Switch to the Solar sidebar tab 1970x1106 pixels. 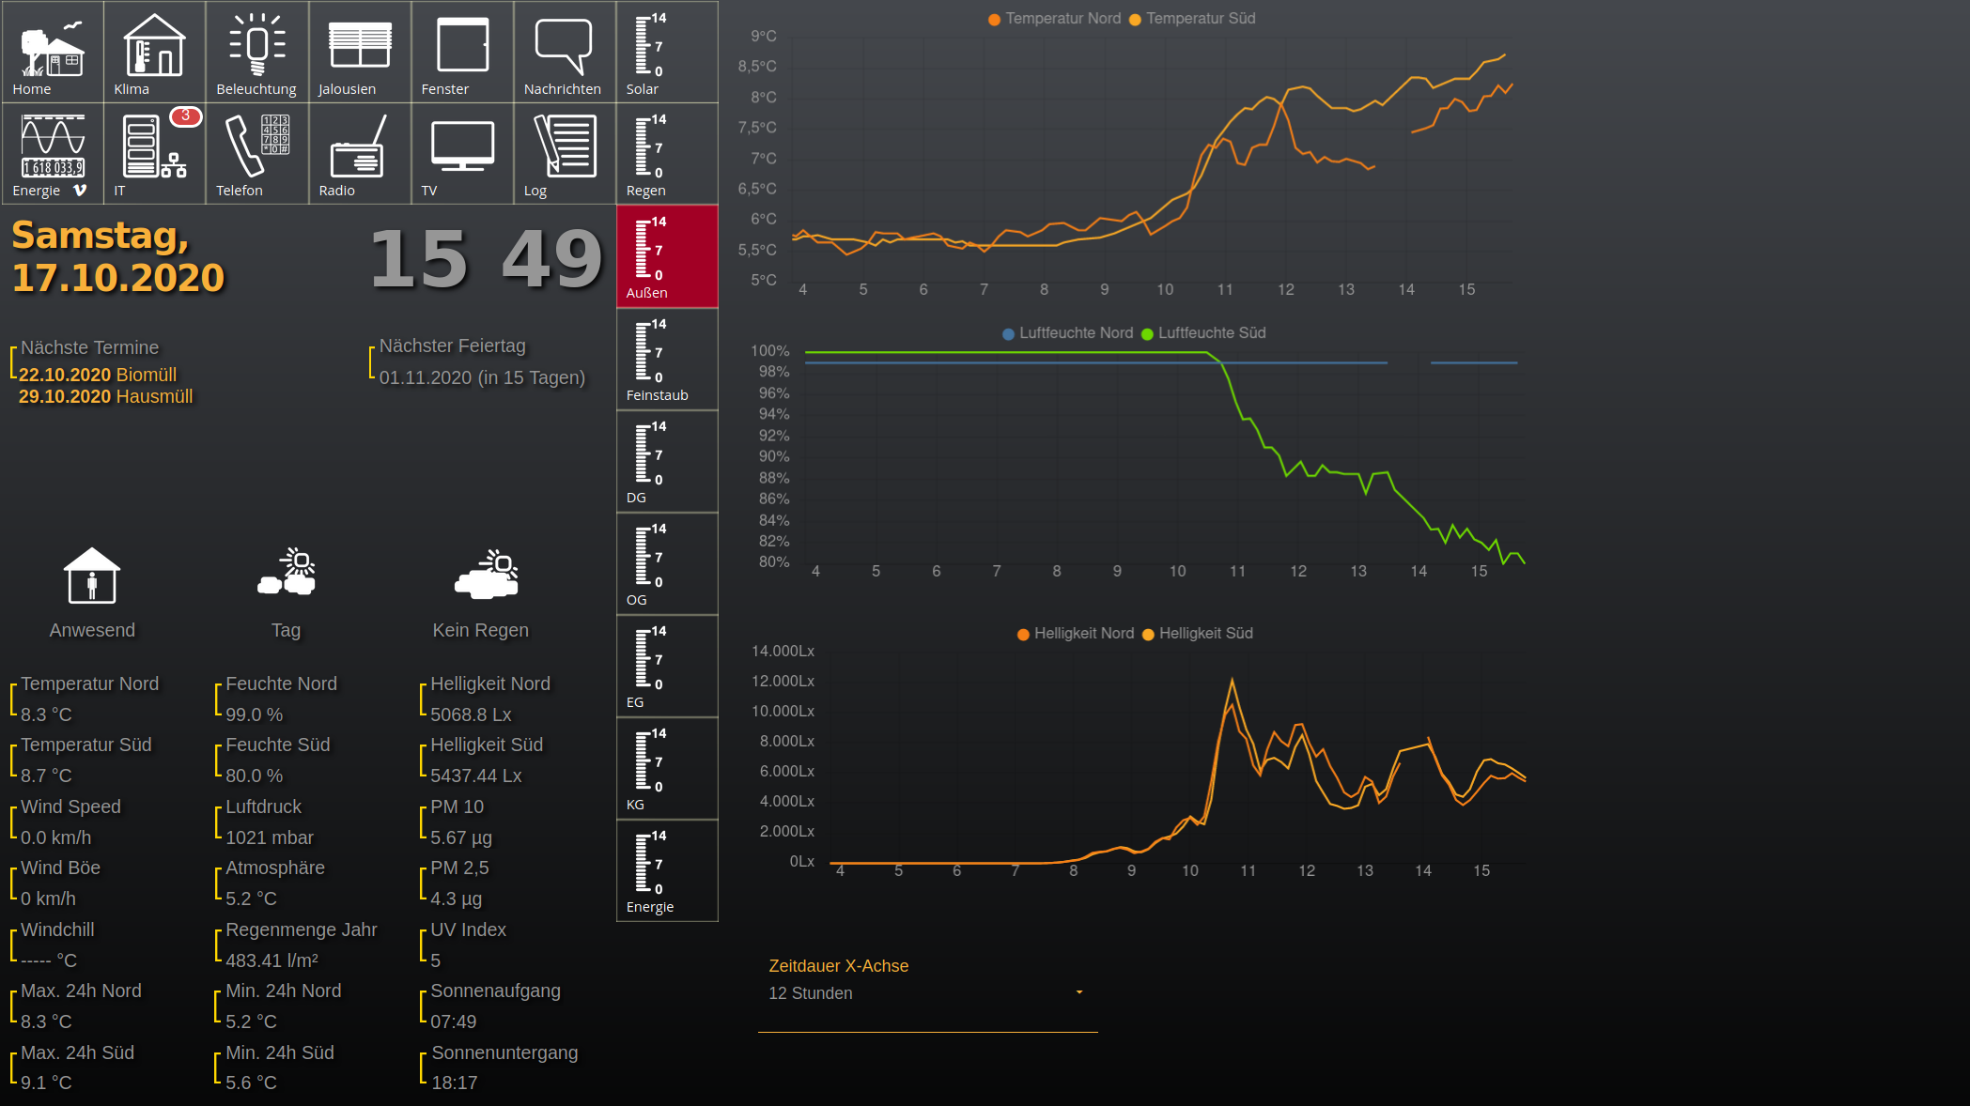[x=667, y=52]
